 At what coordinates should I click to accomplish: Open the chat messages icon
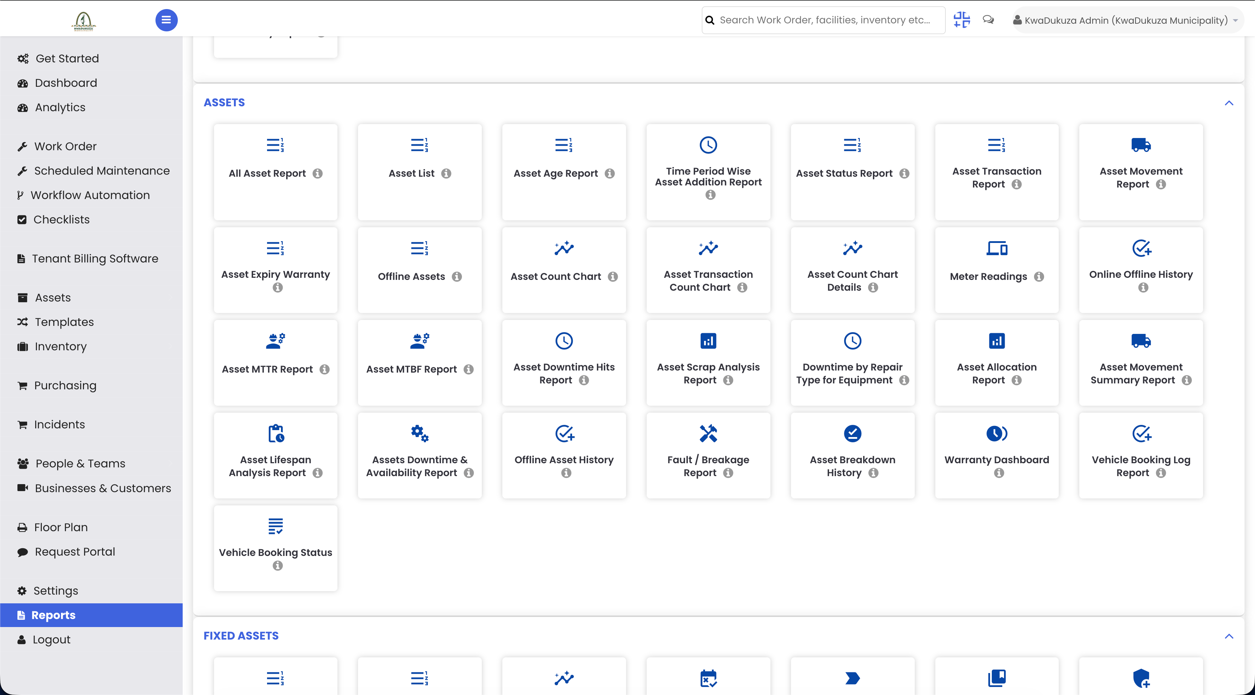988,20
